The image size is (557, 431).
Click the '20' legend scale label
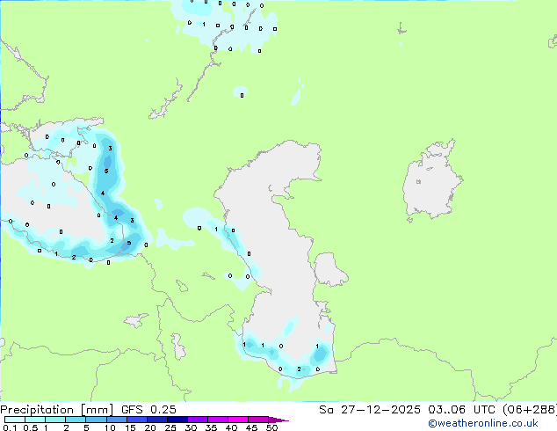point(150,427)
